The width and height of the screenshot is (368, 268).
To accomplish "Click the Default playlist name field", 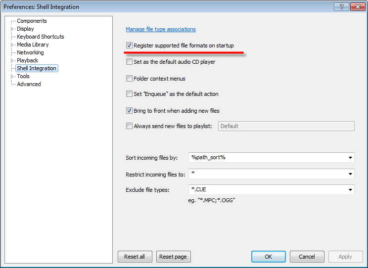I will pyautogui.click(x=286, y=126).
